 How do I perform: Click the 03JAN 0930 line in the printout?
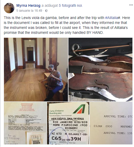click(103, 126)
